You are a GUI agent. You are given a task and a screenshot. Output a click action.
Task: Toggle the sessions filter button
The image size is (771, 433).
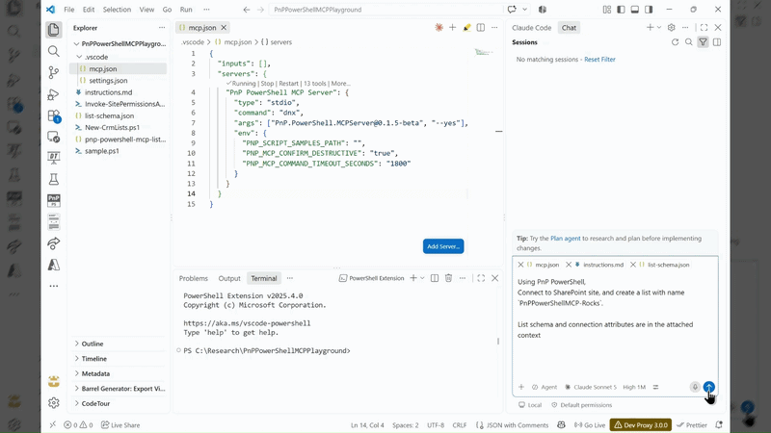[704, 42]
